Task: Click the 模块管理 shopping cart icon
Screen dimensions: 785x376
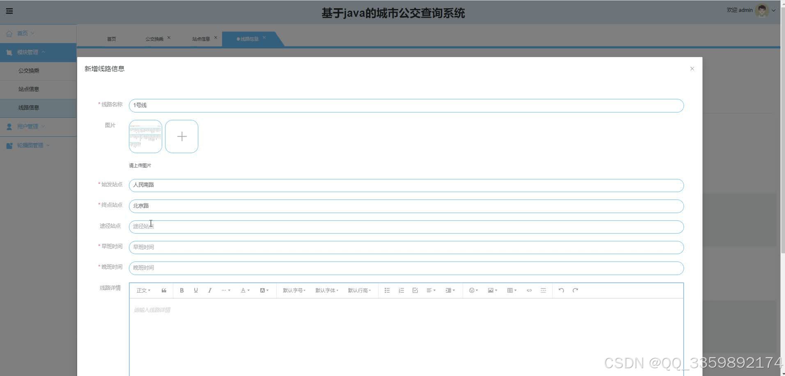Action: 9,53
